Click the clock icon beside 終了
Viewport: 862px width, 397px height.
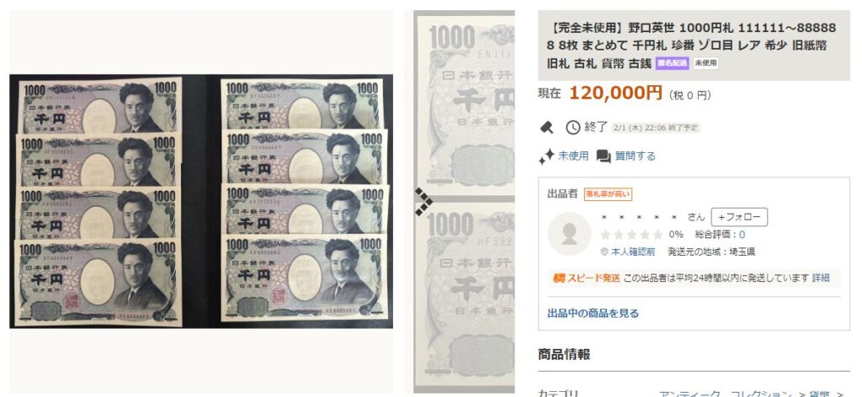(x=572, y=127)
